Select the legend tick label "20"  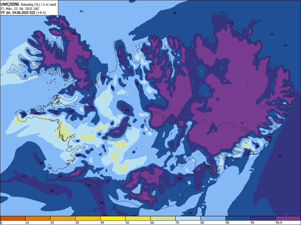click(x=52, y=223)
